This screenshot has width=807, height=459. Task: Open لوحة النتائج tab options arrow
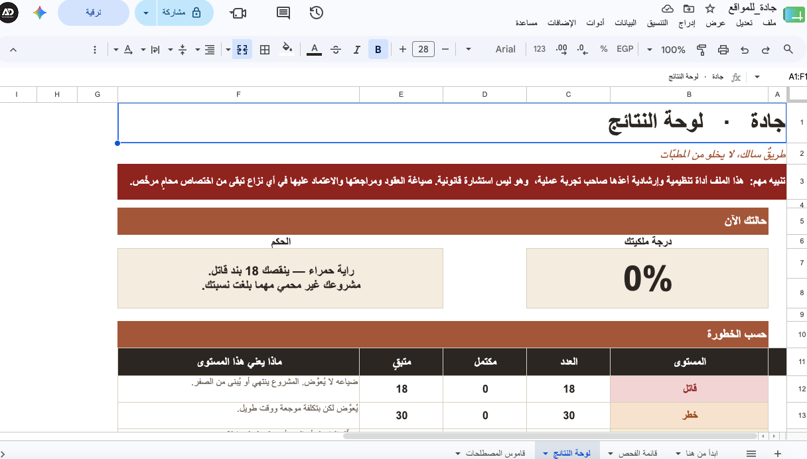pos(546,453)
